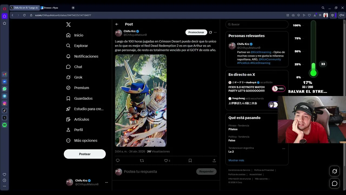Open Perfil in navigation
This screenshot has height=195, width=346.
(75, 130)
